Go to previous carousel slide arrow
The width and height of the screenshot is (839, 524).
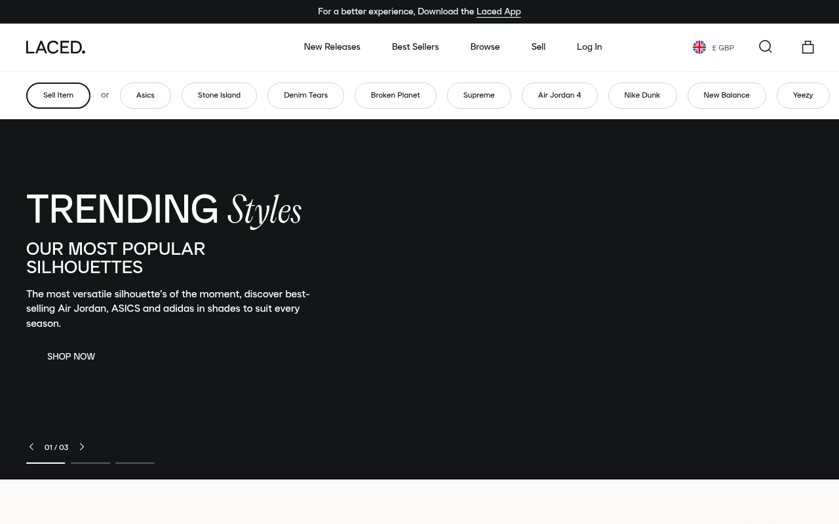(x=31, y=447)
